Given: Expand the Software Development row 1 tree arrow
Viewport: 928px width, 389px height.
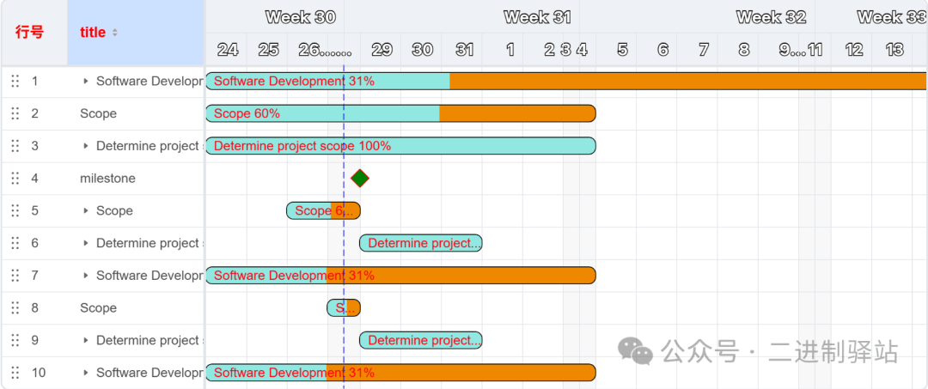Looking at the screenshot, I should [86, 82].
